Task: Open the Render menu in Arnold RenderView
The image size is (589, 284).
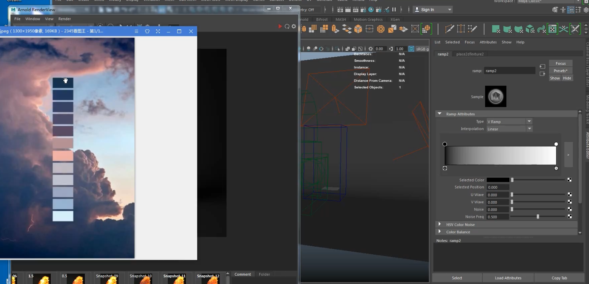Action: (x=64, y=19)
